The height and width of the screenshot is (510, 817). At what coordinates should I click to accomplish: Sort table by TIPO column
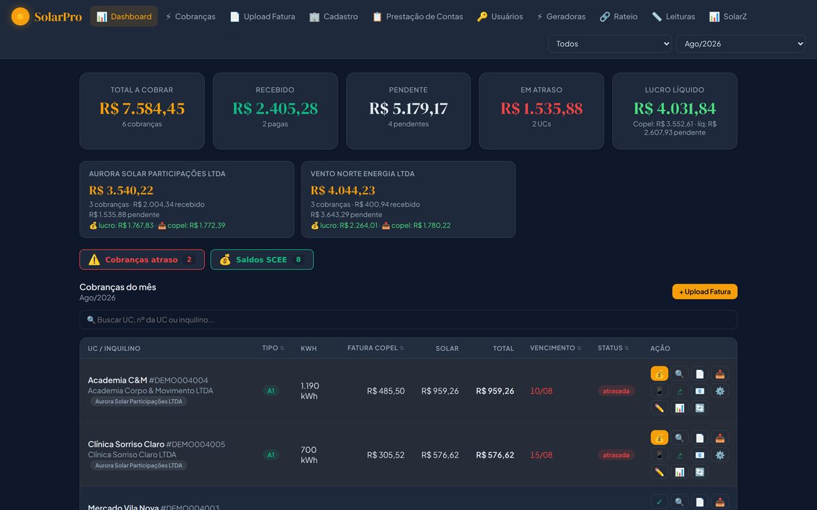273,348
